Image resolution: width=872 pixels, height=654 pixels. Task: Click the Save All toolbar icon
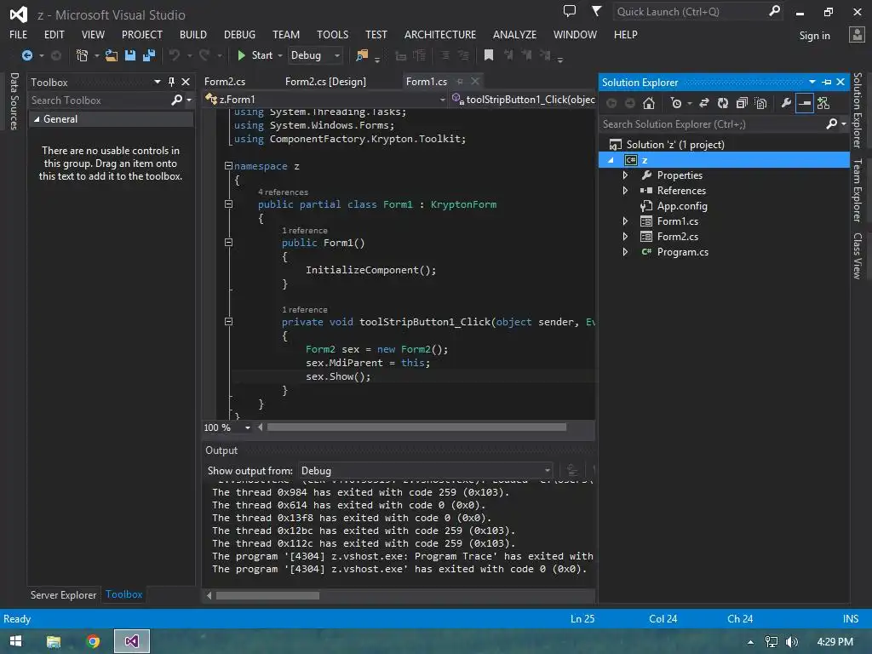(x=149, y=55)
